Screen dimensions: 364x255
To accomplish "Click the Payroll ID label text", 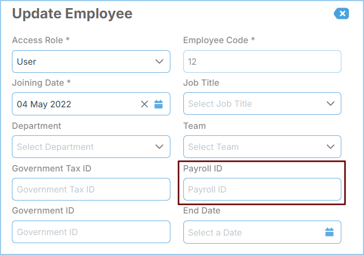I will pyautogui.click(x=203, y=169).
